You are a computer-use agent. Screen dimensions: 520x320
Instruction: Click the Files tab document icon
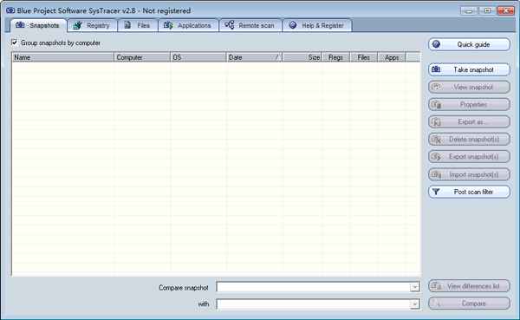click(x=127, y=25)
